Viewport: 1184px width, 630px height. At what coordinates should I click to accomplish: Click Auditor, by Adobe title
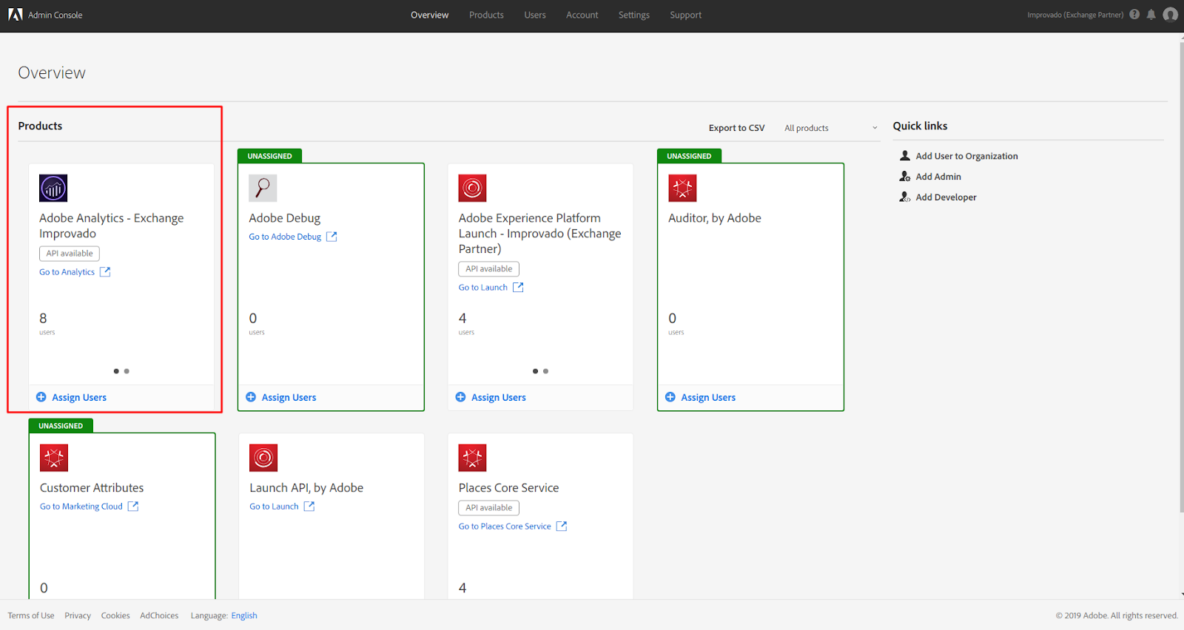point(715,218)
